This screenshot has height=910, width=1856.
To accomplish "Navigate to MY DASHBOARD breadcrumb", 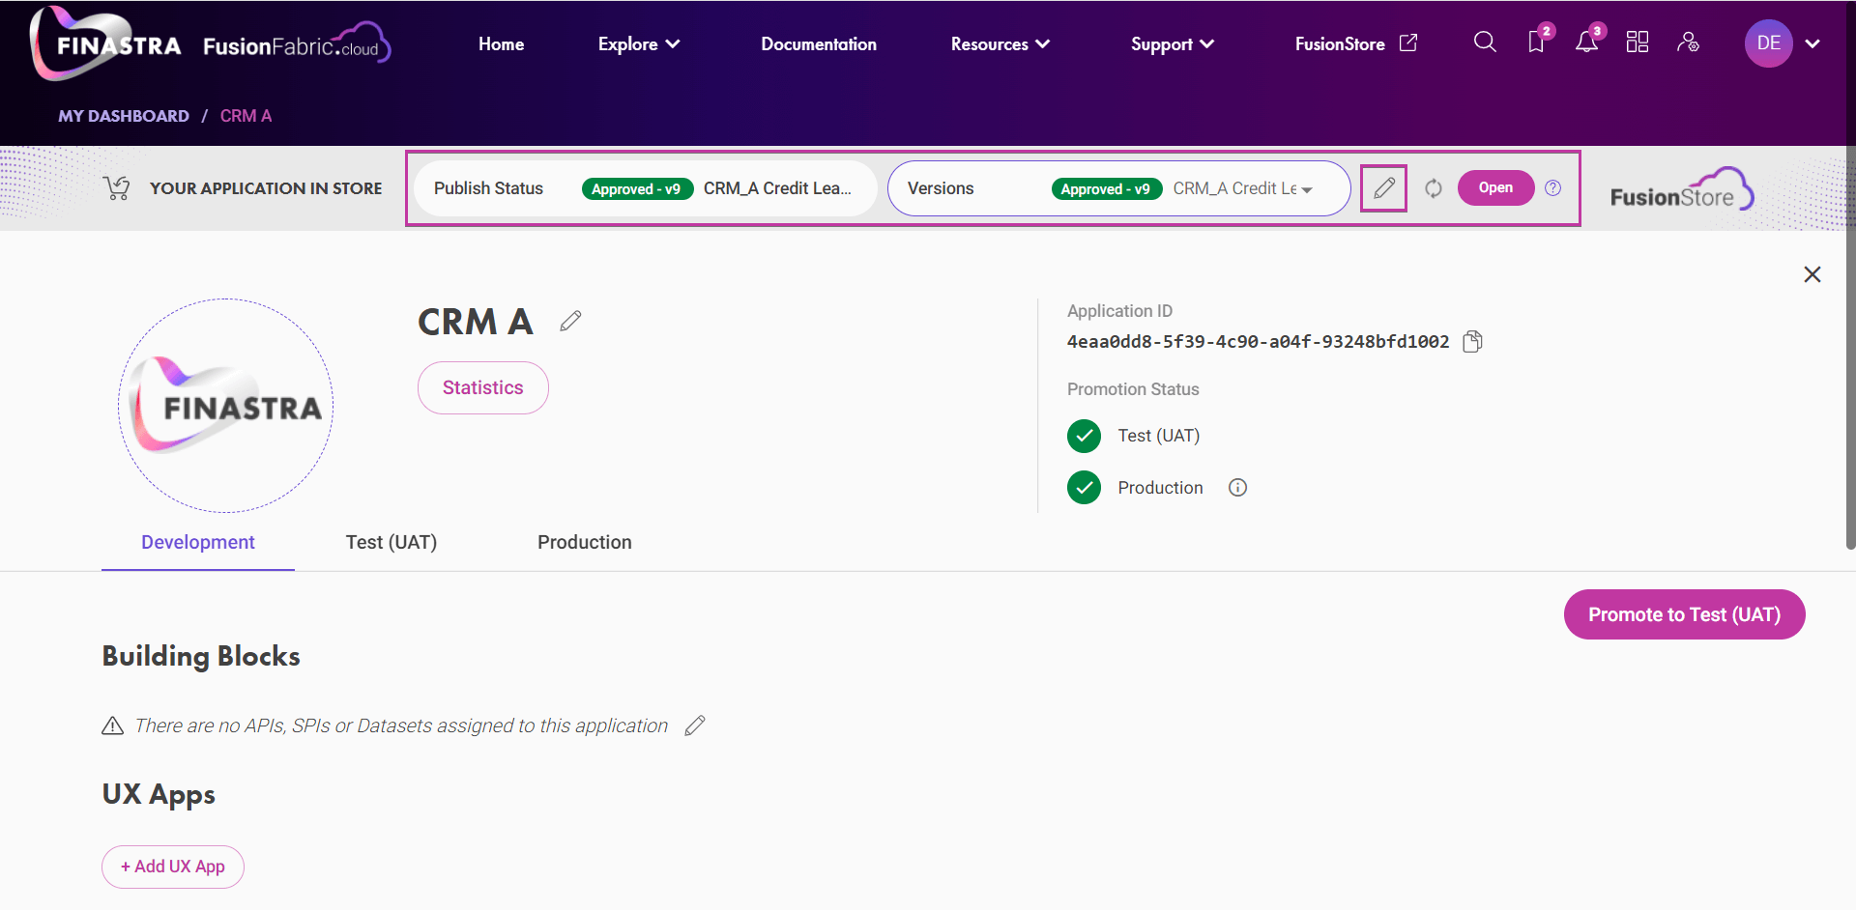I will [124, 116].
